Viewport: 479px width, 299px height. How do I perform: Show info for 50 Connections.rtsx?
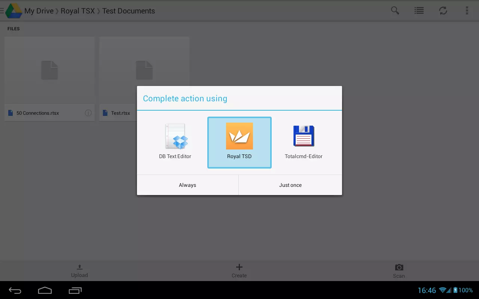pos(88,113)
